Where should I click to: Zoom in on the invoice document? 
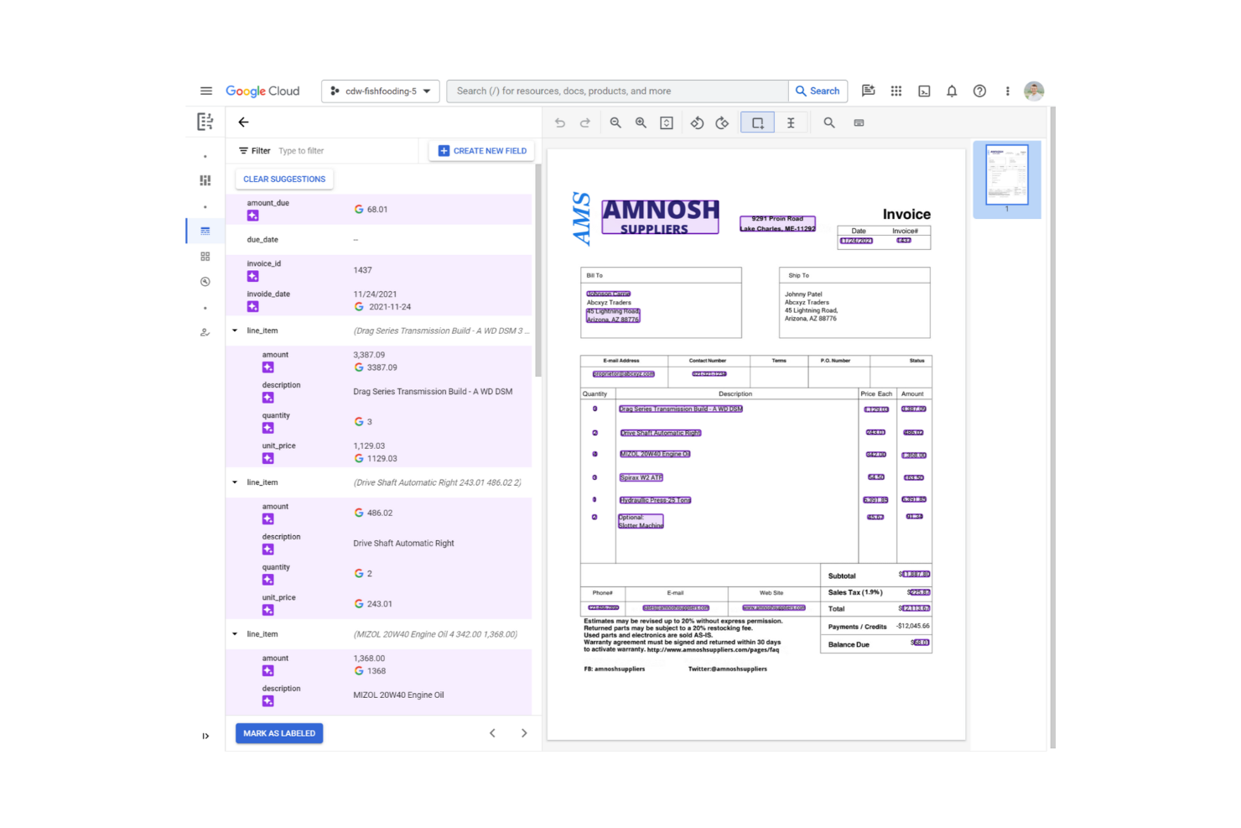coord(641,122)
